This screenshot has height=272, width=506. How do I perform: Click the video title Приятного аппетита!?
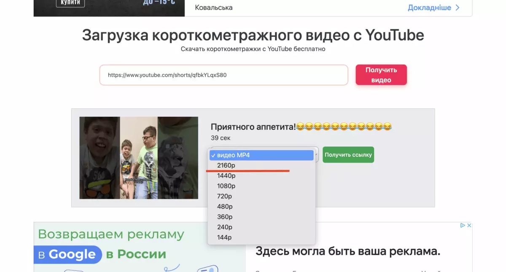(301, 127)
